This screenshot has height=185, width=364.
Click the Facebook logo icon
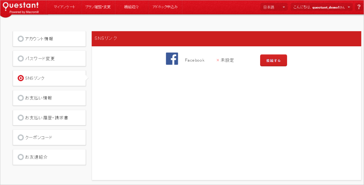coord(172,59)
